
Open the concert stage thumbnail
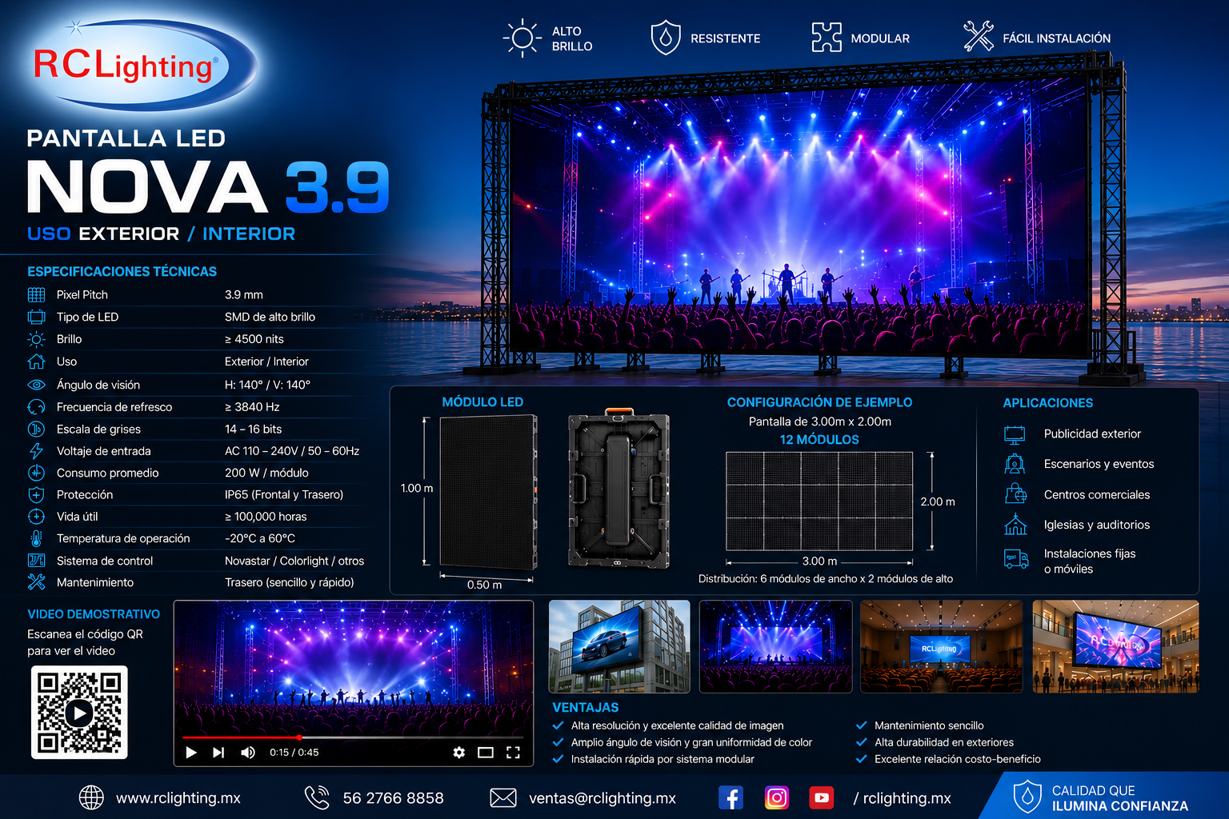tap(775, 646)
